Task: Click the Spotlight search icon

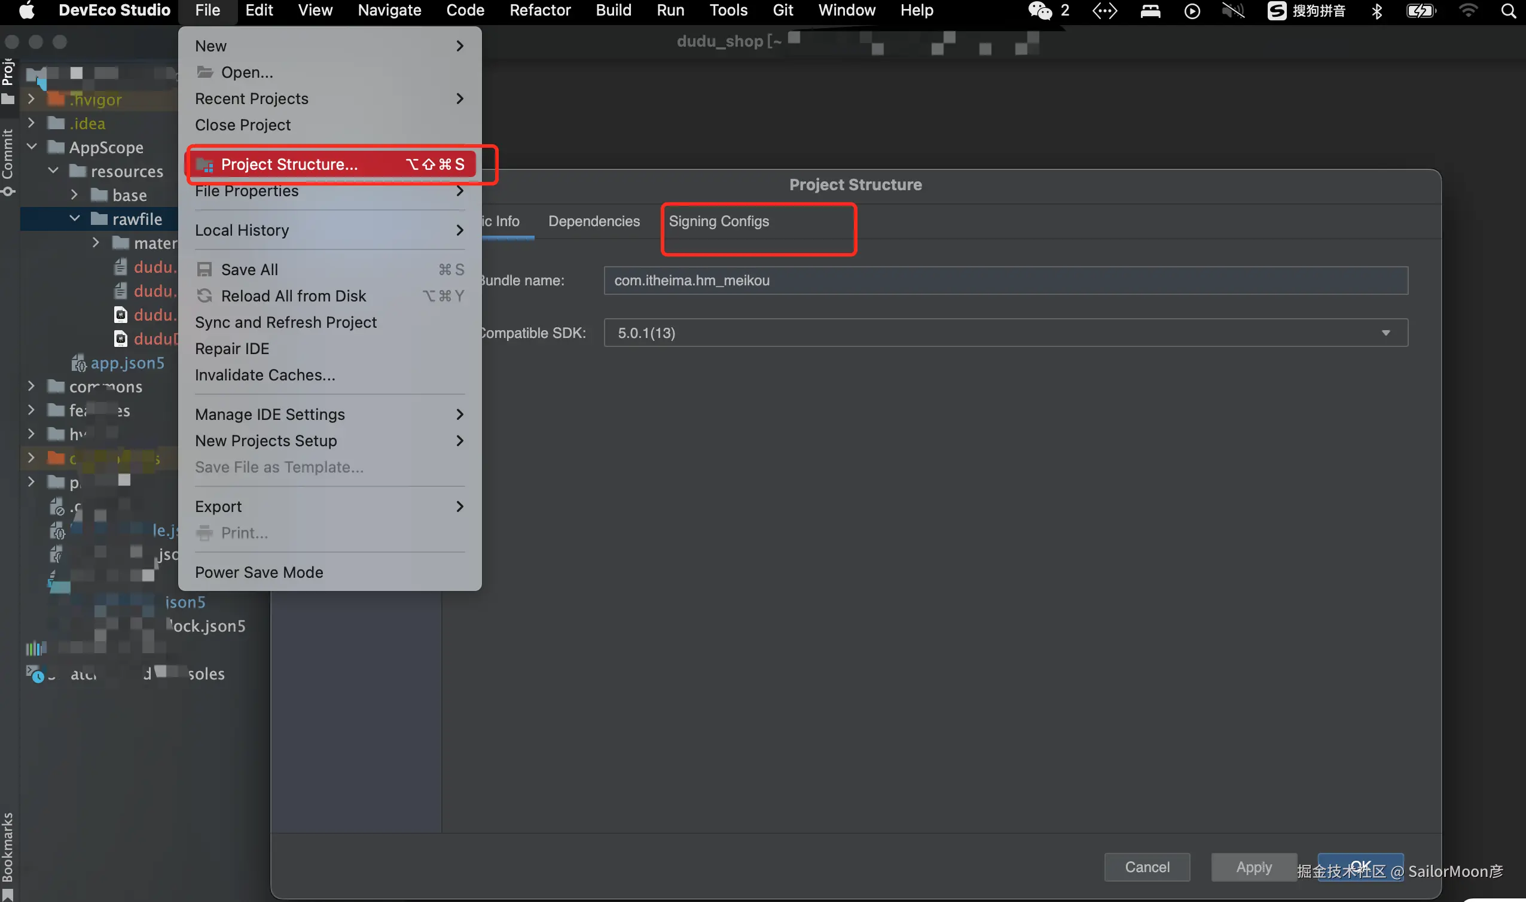Action: pos(1508,10)
